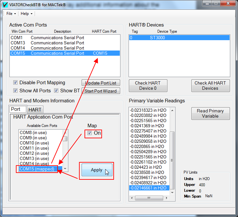Select COM11 (in use) in available ports
Image resolution: width=238 pixels, height=217 pixels.
[x=40, y=148]
